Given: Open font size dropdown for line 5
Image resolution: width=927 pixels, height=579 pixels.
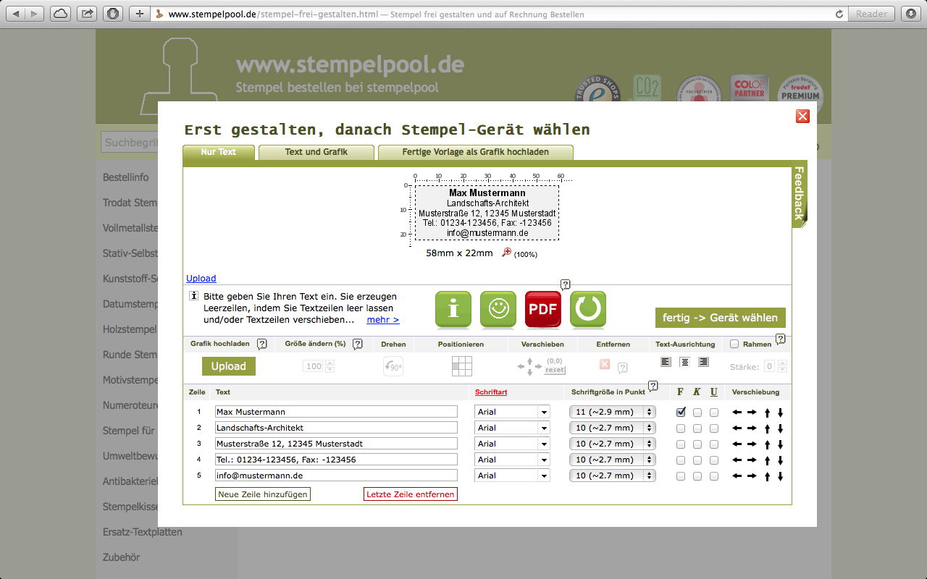Looking at the screenshot, I should [613, 476].
